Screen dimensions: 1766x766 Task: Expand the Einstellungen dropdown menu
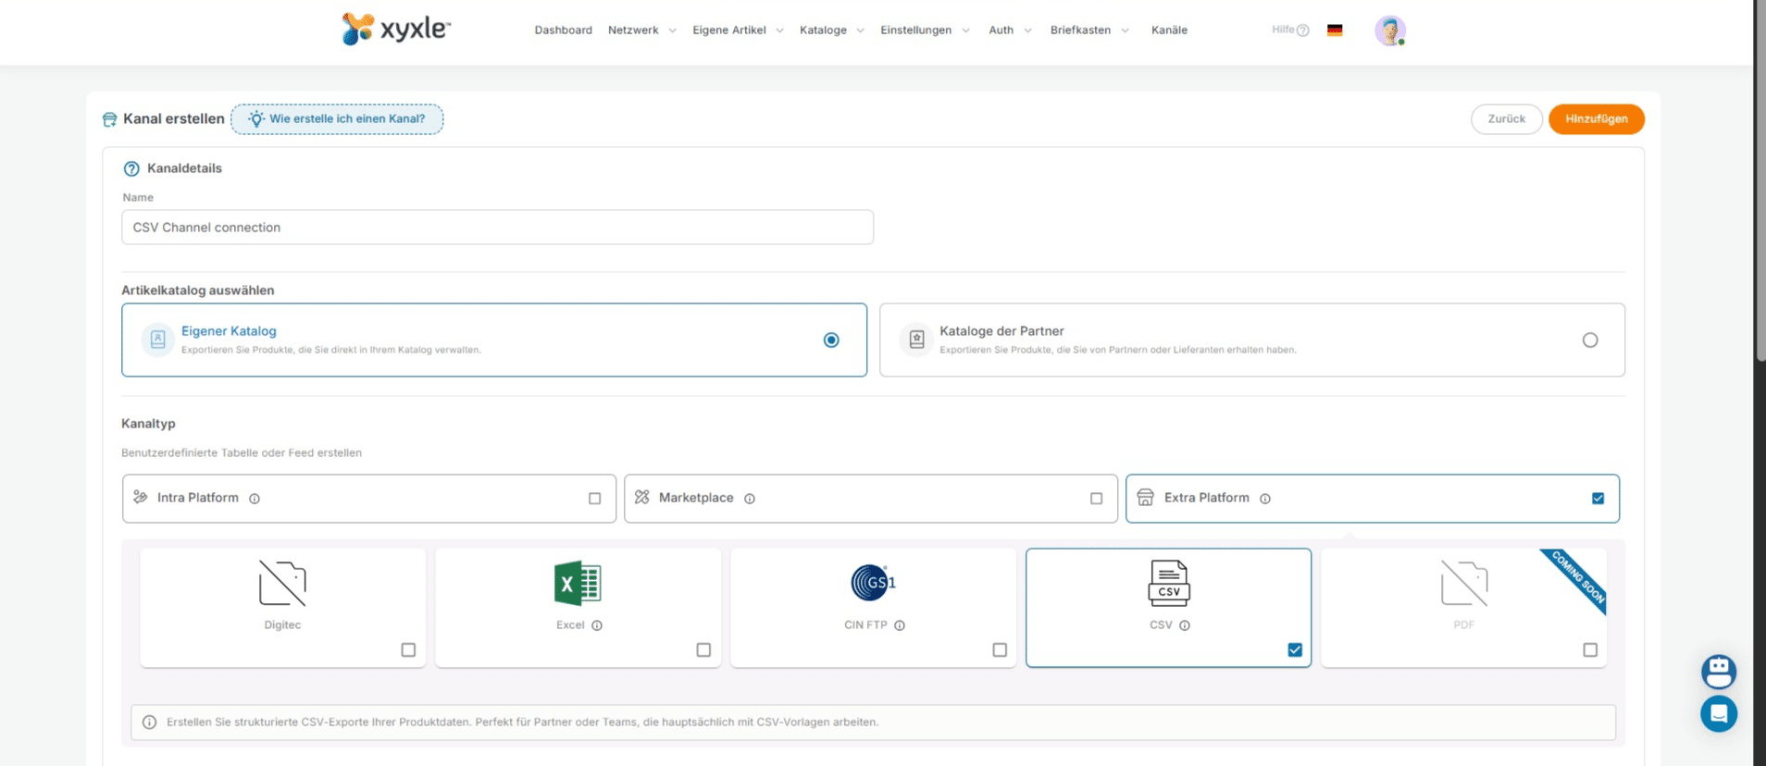[x=924, y=31]
